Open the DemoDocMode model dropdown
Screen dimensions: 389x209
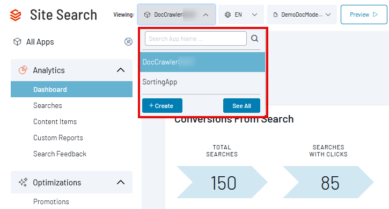[302, 15]
